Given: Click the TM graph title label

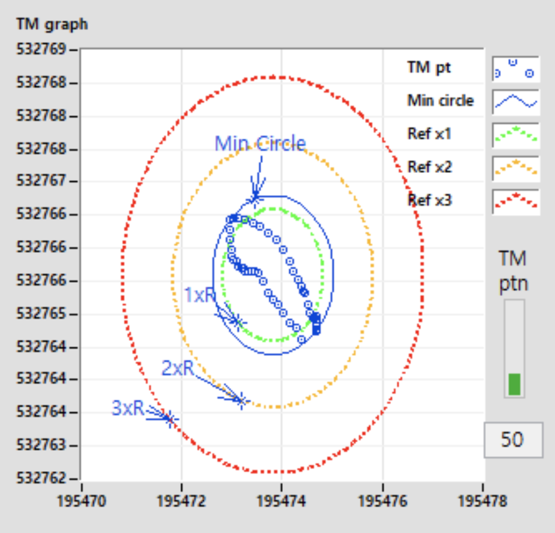Looking at the screenshot, I should click(x=52, y=25).
